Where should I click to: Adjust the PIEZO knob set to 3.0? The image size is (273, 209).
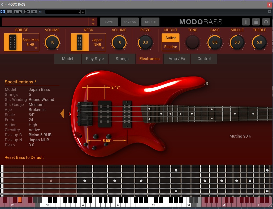pyautogui.click(x=145, y=42)
